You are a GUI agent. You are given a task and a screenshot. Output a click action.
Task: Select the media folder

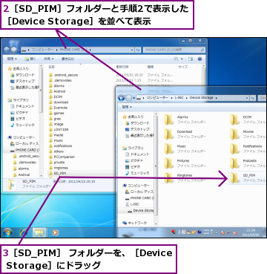tap(56, 135)
